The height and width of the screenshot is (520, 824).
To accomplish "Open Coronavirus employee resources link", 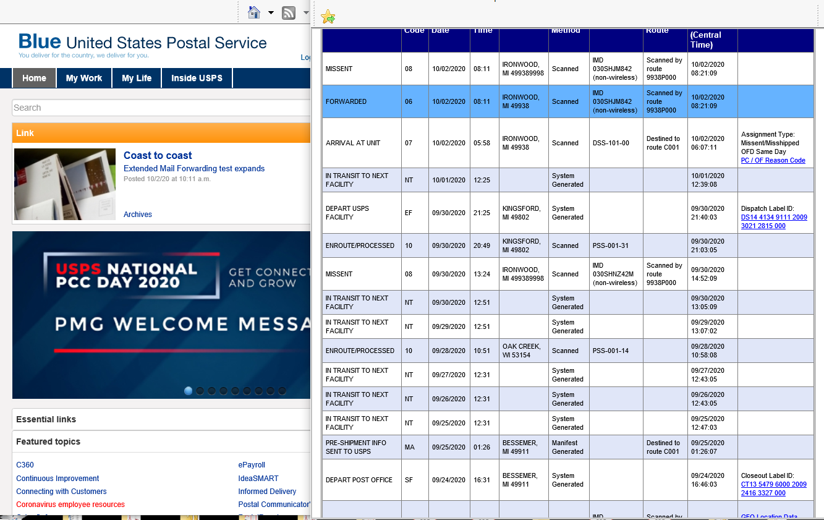I will coord(70,505).
